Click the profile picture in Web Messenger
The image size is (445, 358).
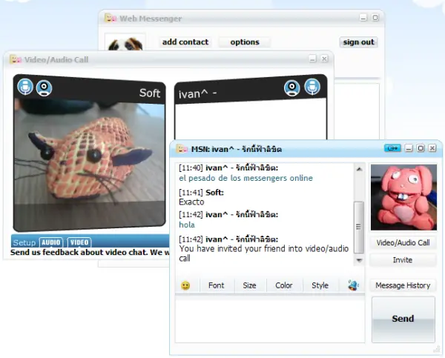pyautogui.click(x=125, y=44)
